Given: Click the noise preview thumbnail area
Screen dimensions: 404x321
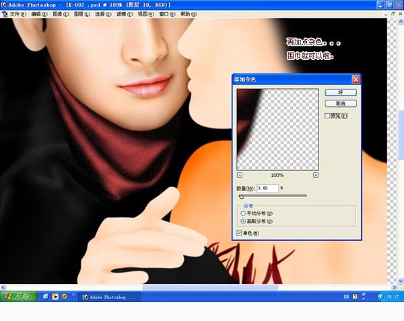Looking at the screenshot, I should pos(277,129).
